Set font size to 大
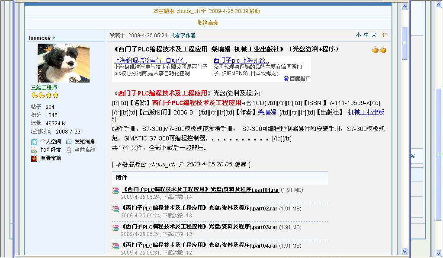This screenshot has width=443, height=258. pos(374,35)
